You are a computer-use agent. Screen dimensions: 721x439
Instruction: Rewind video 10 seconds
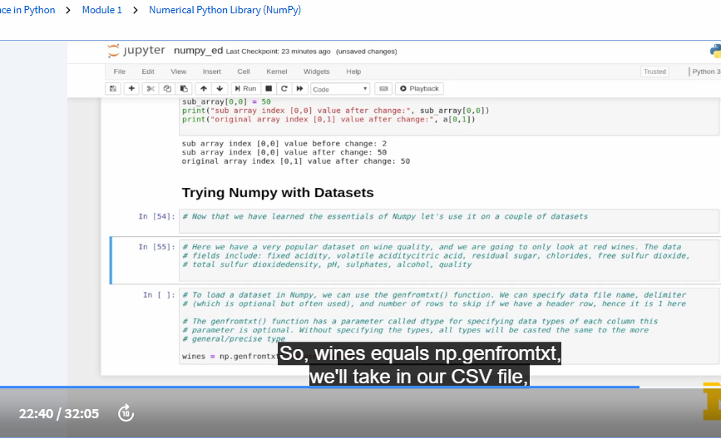click(x=126, y=413)
